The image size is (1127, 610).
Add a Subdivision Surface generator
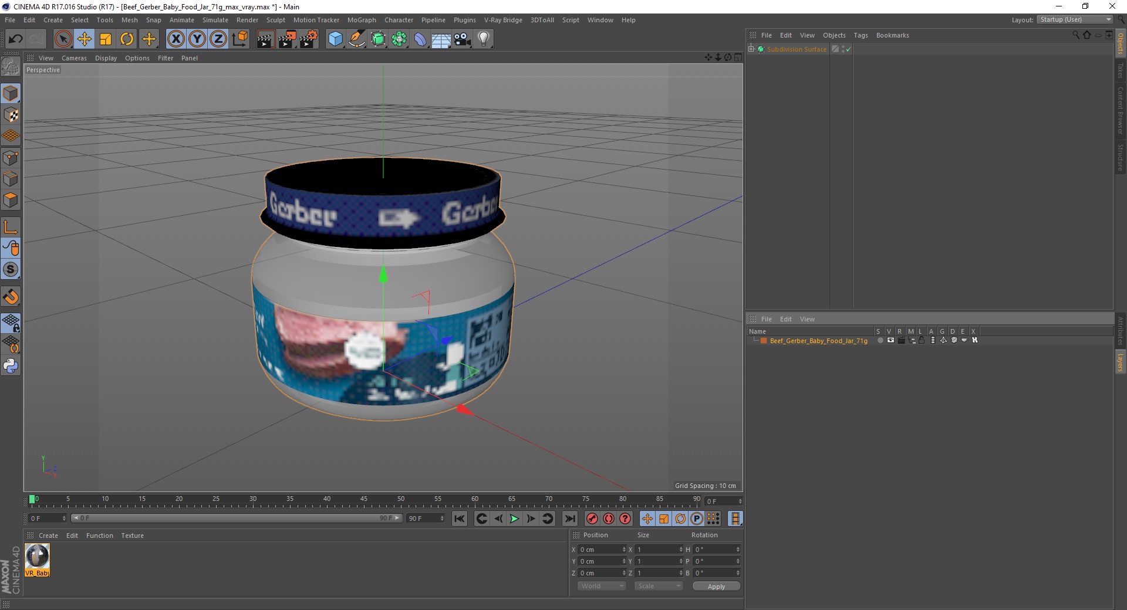(x=379, y=39)
